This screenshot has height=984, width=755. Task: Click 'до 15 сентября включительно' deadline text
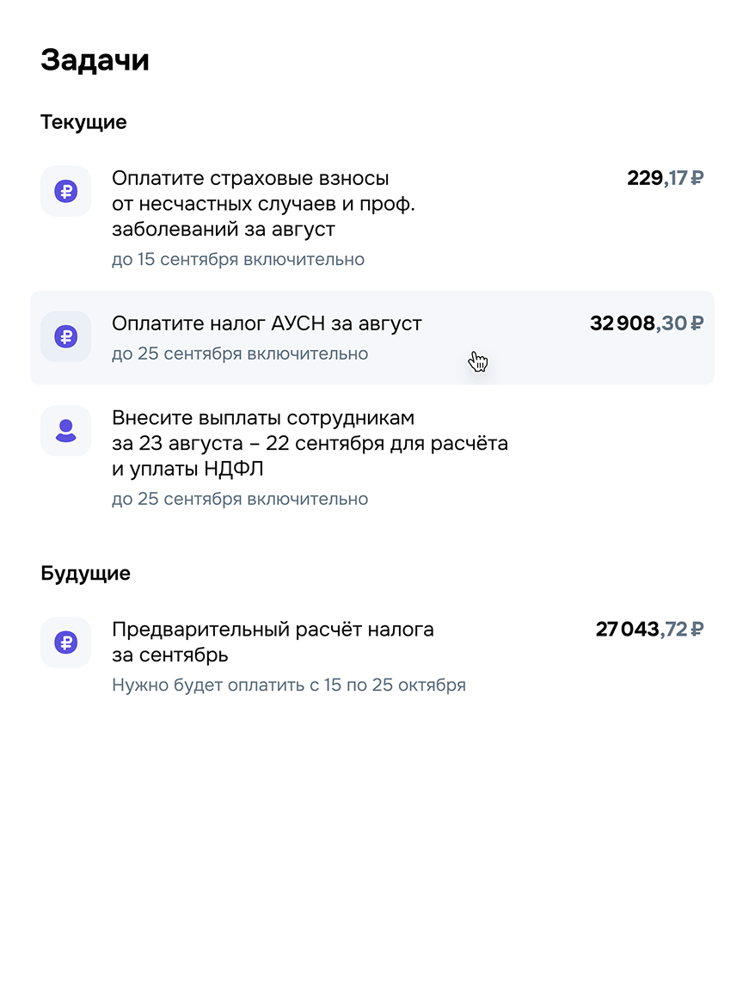click(238, 260)
